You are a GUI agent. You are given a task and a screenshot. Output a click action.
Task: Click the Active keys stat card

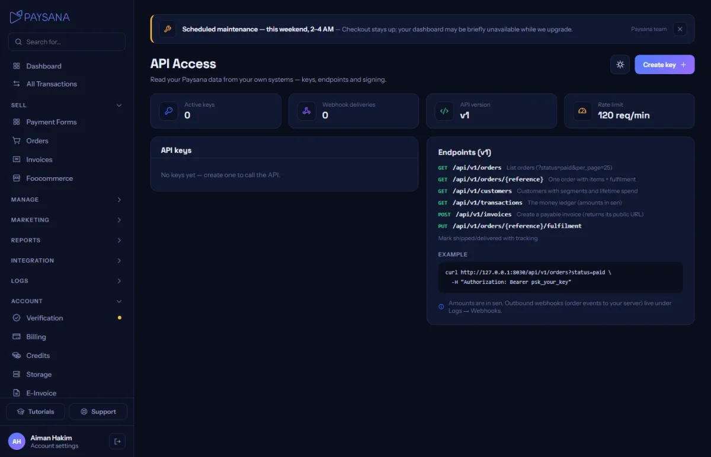pyautogui.click(x=216, y=111)
